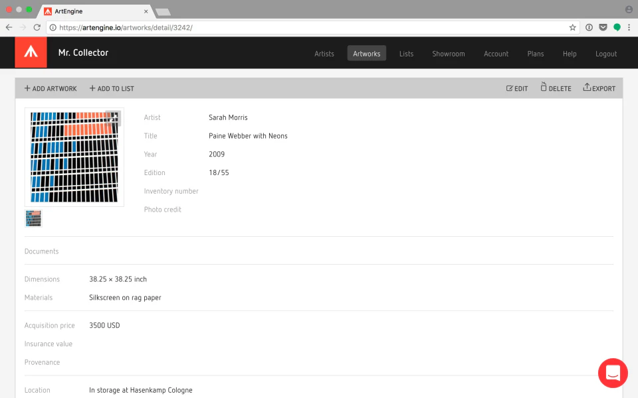Open the Intercom chat bubble icon
This screenshot has height=398, width=638.
pyautogui.click(x=612, y=373)
